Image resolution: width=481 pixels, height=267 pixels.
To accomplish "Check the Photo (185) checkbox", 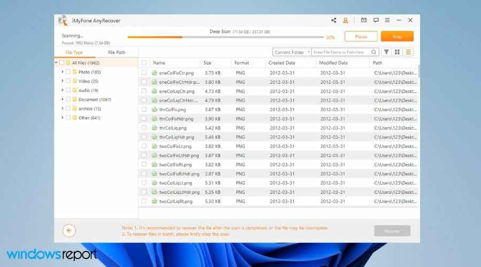I will point(68,72).
